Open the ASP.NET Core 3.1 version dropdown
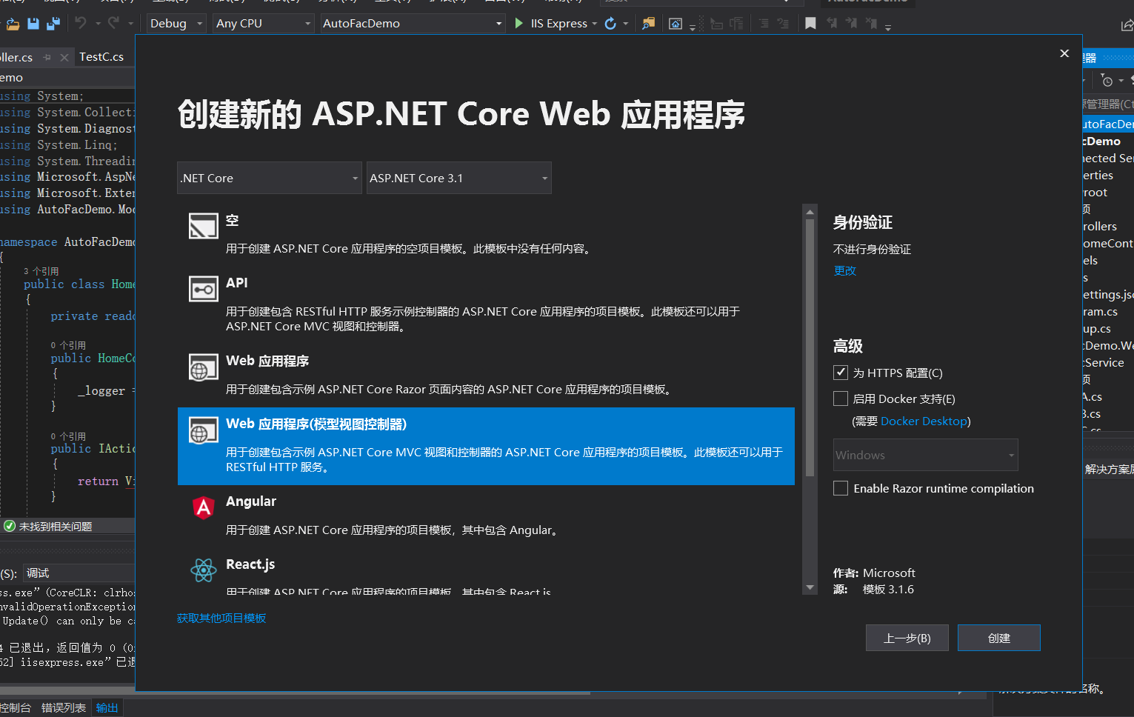This screenshot has height=717, width=1134. pos(458,178)
